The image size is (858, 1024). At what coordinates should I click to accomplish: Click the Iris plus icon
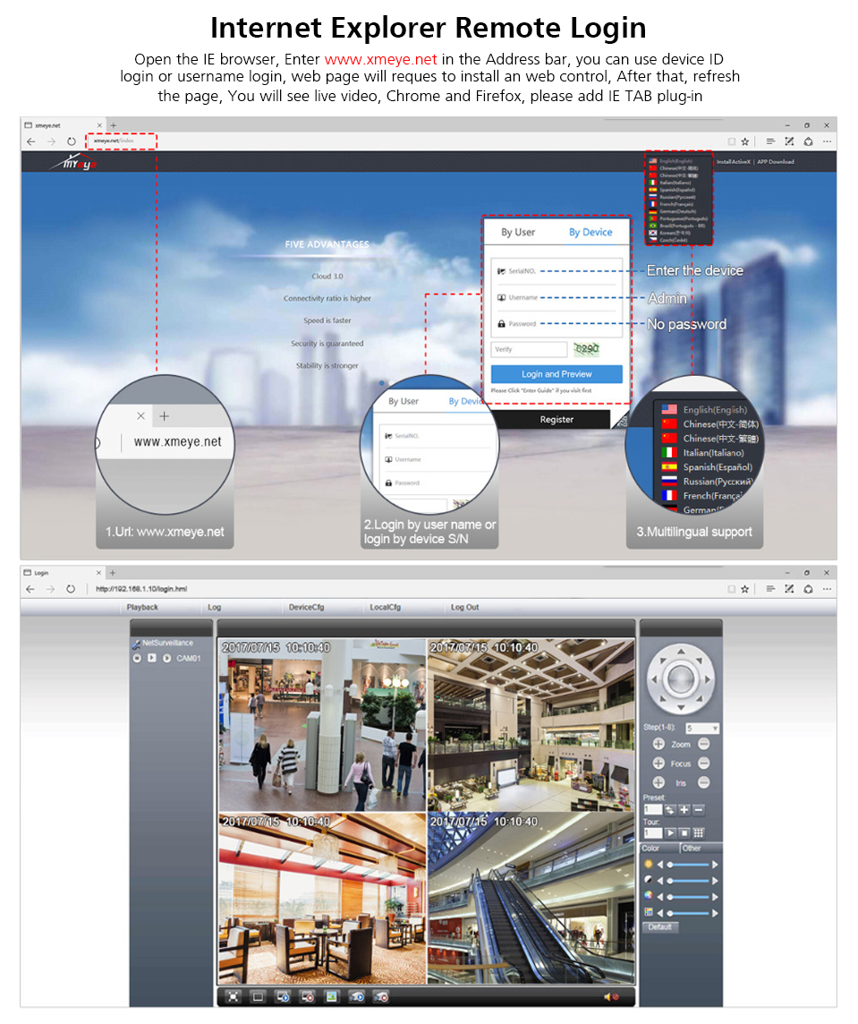tap(658, 782)
